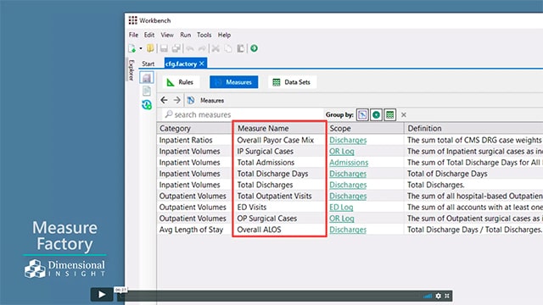Viewport: 543px width, 305px height.
Task: Open the Admissions scope link
Action: click(x=349, y=163)
